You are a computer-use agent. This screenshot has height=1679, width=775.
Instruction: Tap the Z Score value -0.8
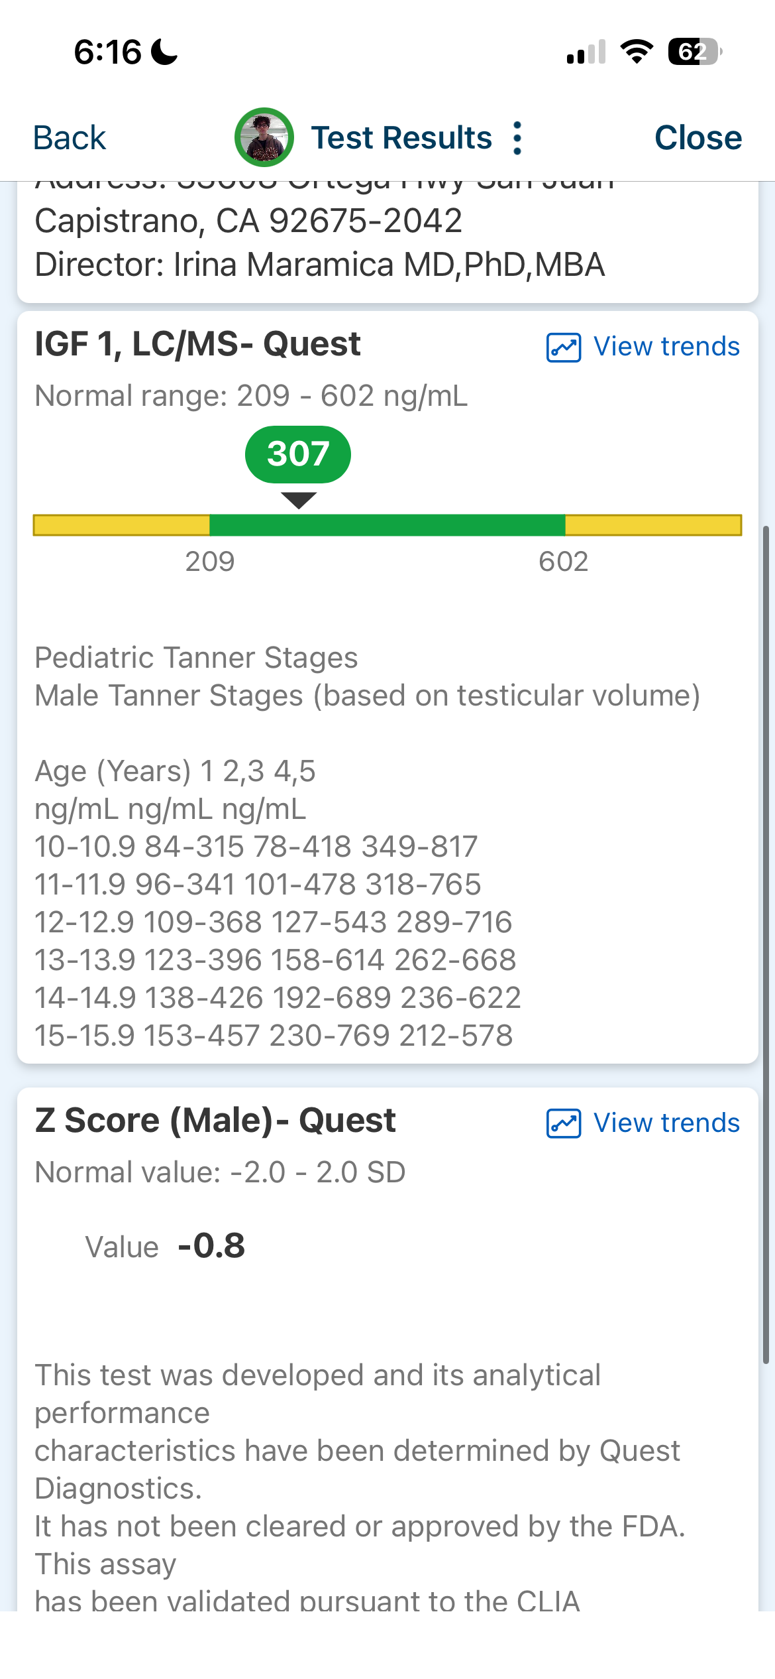(211, 1246)
